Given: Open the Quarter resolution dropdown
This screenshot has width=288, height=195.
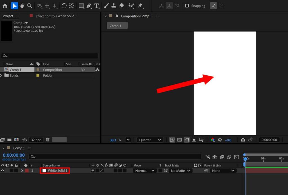Looking at the screenshot, I should (150, 140).
